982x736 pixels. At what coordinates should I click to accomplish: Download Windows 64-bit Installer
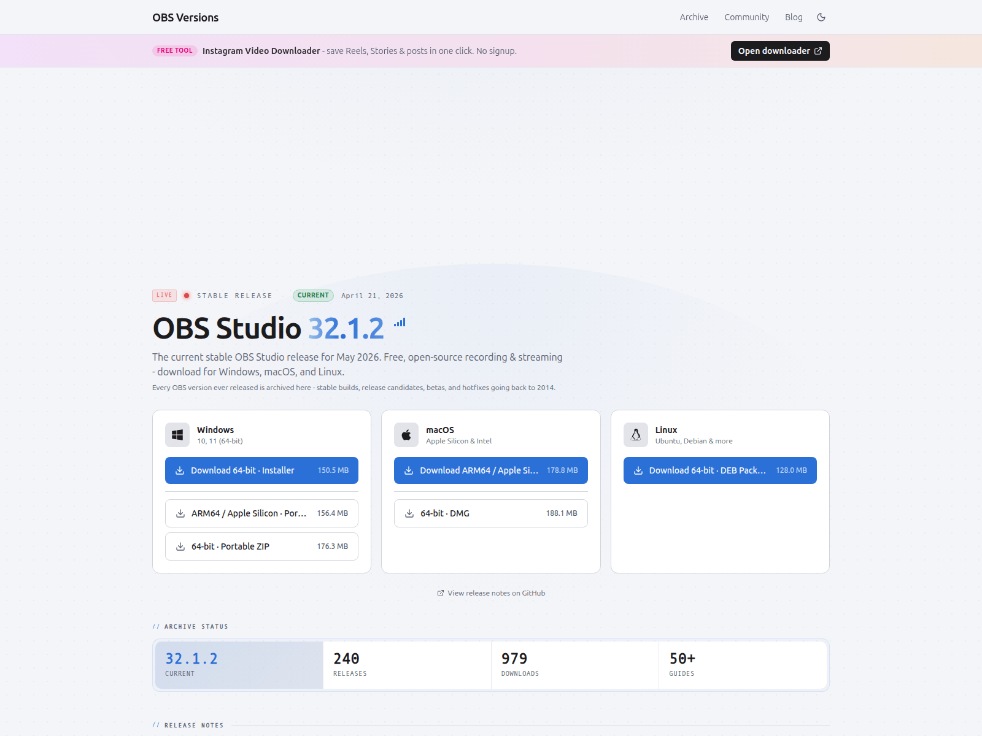point(261,470)
